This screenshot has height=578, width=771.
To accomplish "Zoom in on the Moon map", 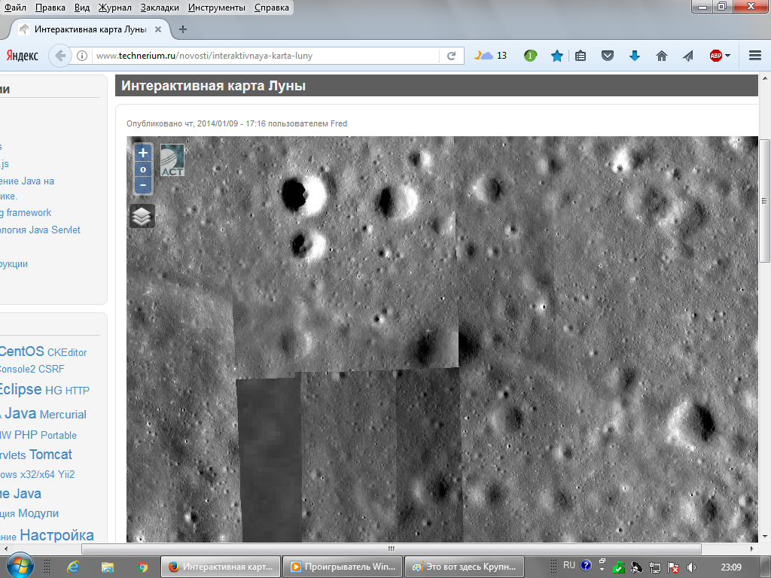I will [x=142, y=153].
